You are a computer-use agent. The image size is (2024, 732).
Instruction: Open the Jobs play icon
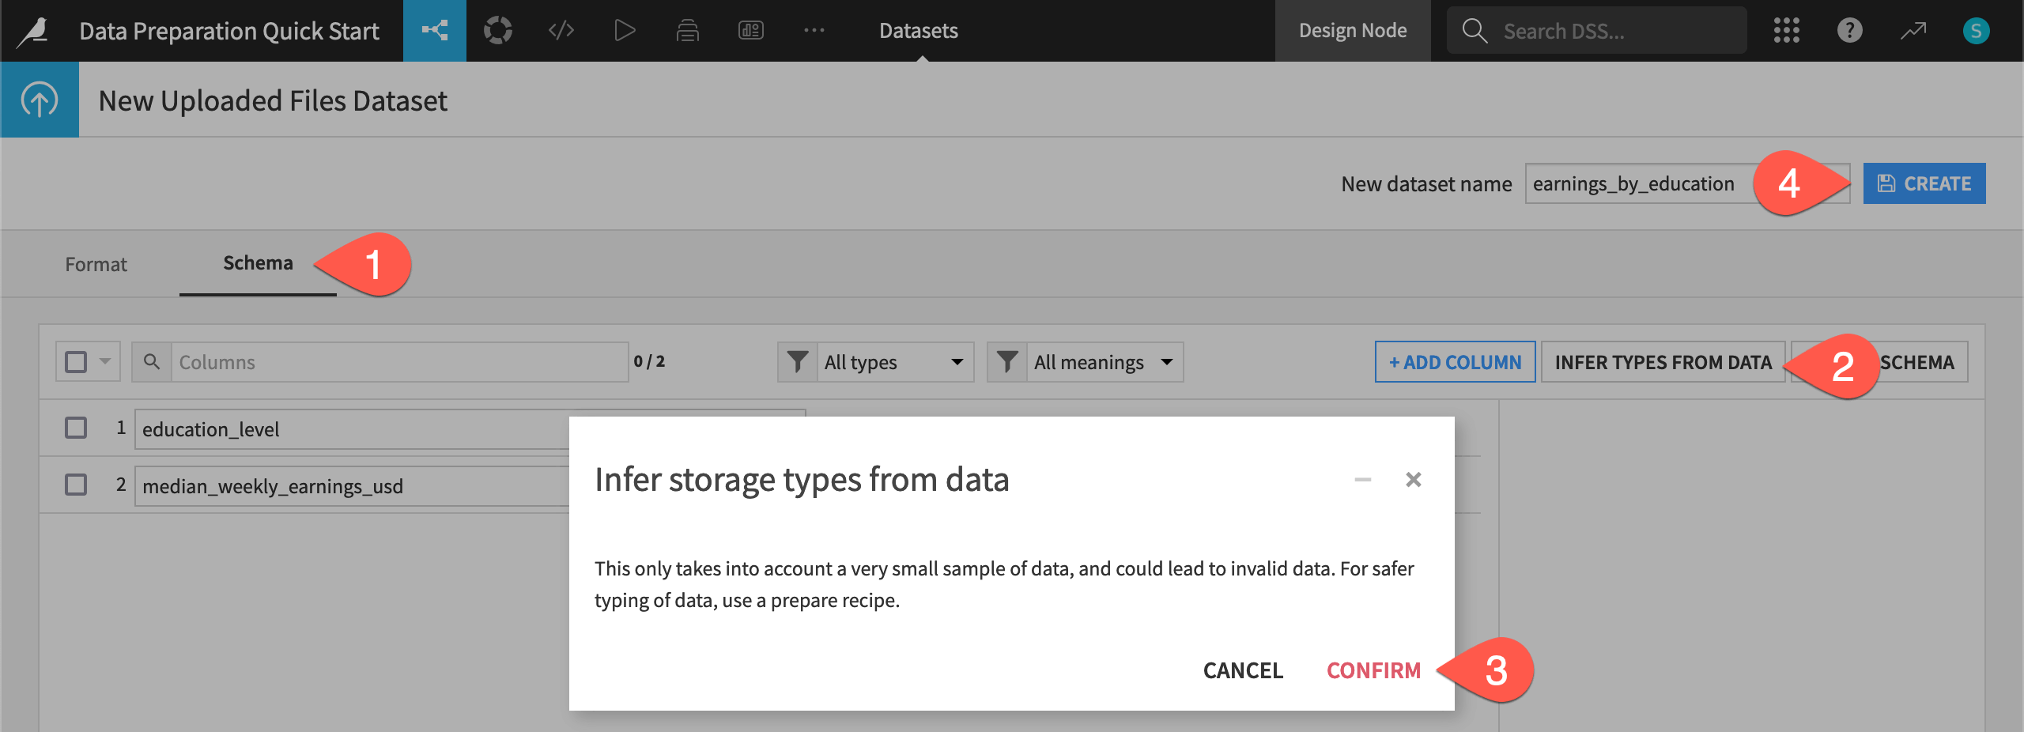pyautogui.click(x=625, y=31)
